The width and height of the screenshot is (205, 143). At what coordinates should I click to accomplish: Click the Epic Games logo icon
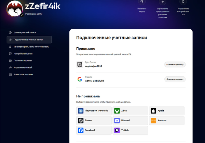click(80, 64)
